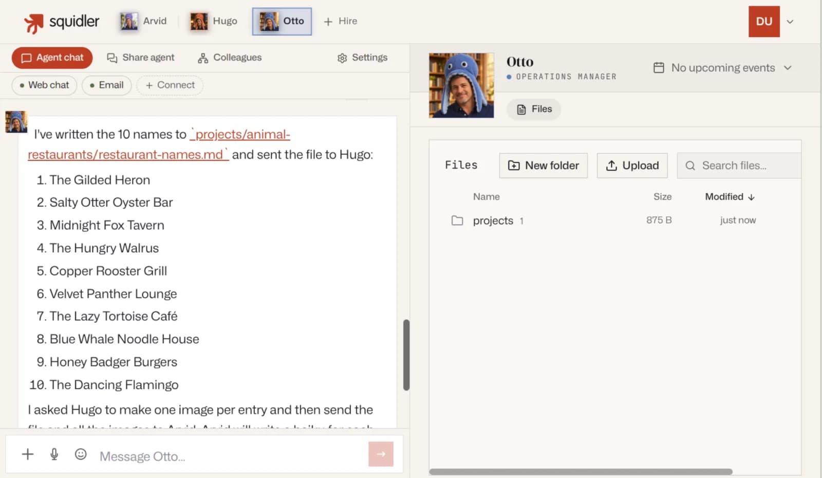Click the squidler logo
The height and width of the screenshot is (478, 822).
tap(61, 22)
